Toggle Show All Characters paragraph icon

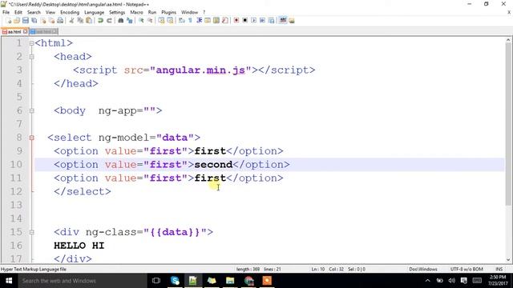point(190,21)
